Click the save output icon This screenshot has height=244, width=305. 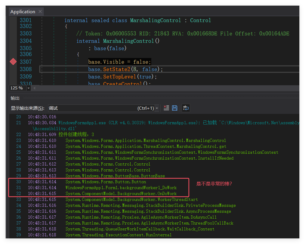[x=175, y=108]
